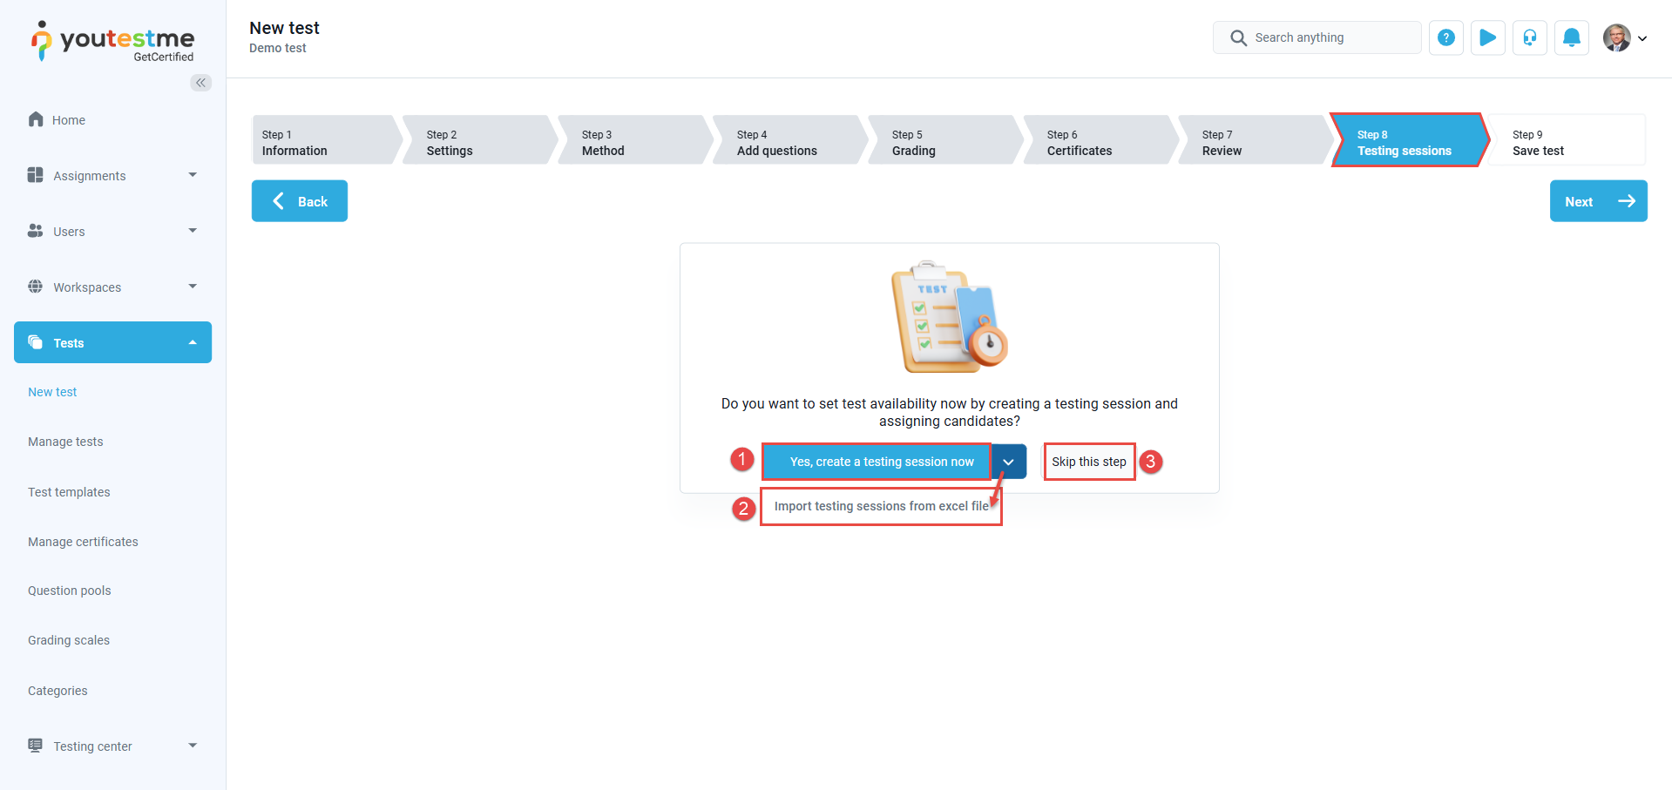The width and height of the screenshot is (1672, 790).
Task: Open the create session split-button dropdown
Action: pos(1009,462)
